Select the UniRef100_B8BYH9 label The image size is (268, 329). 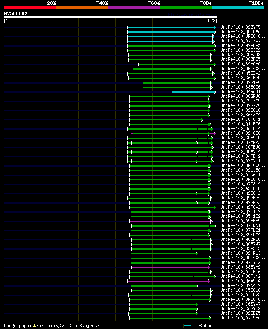[240, 267]
